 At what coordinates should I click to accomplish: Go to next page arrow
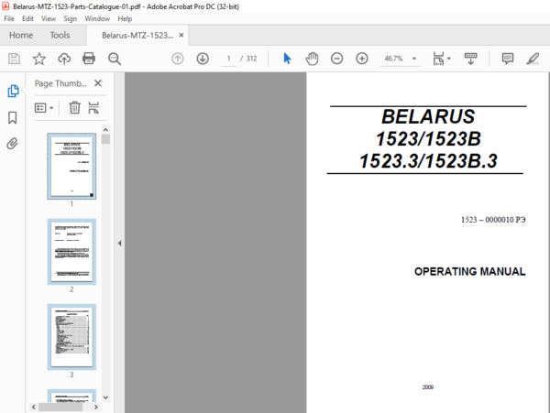(x=203, y=59)
